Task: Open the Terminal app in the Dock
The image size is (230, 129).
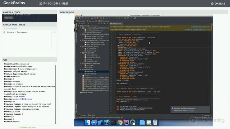Action: (x=113, y=123)
